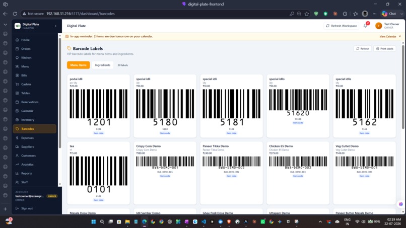Click the Suppliers truck icon

pos(17,147)
